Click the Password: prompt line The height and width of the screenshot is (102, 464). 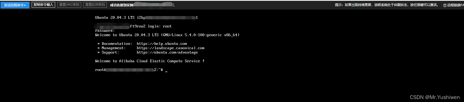tap(105, 30)
